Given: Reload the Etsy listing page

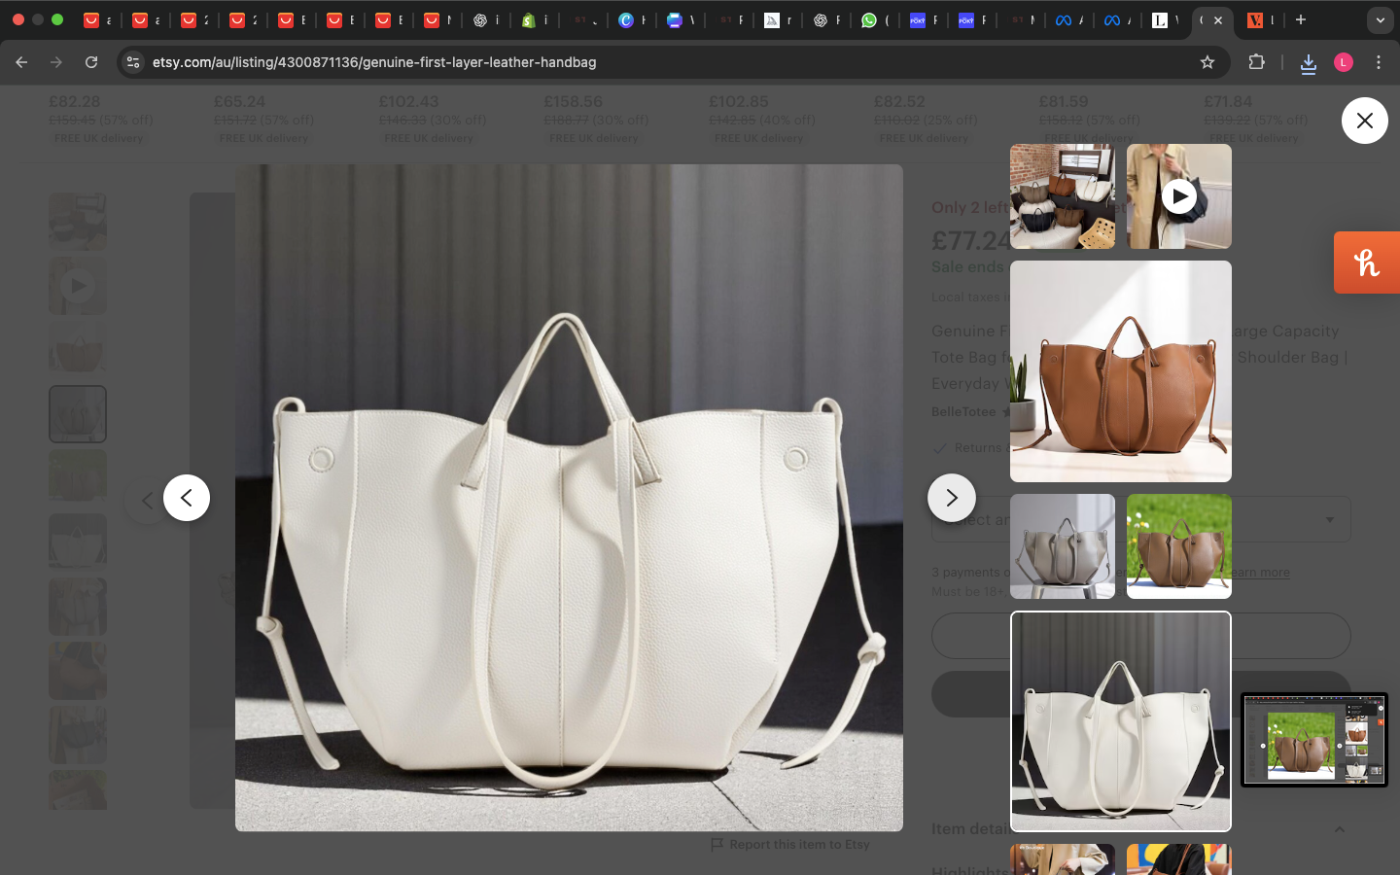Looking at the screenshot, I should [91, 62].
